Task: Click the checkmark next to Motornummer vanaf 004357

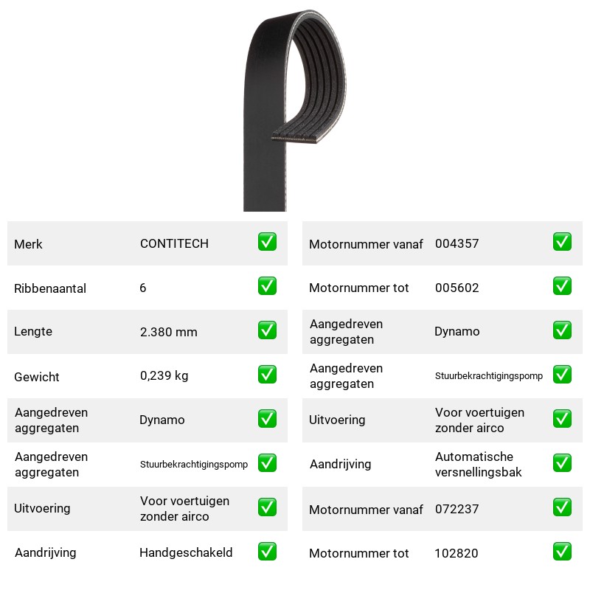Action: (x=562, y=242)
